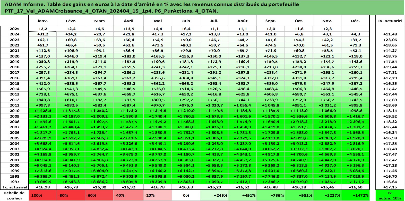Image resolution: width=405 pixels, height=201 pixels.
Task: Click the +1227% color scale swatch
Action: 327,195
